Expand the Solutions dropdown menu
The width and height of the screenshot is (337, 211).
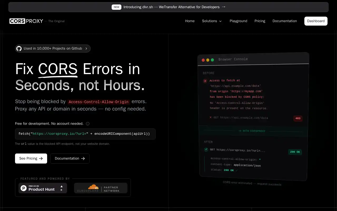[x=212, y=21]
